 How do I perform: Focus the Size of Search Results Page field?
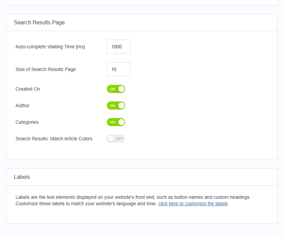pos(119,69)
